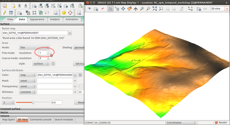Open the style surface dropdown
Screen dimensions: 230x125
point(41,64)
